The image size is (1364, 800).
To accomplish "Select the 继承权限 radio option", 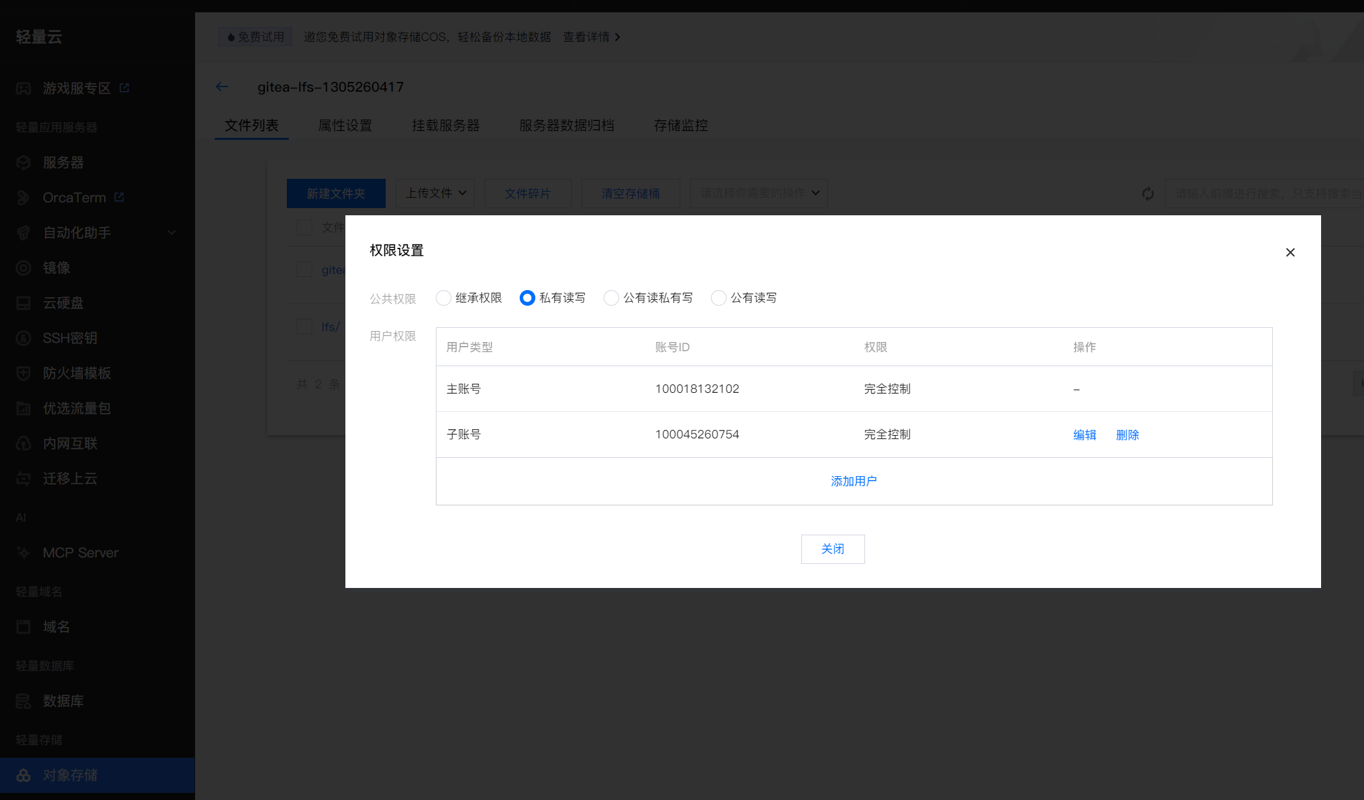I will pos(444,298).
